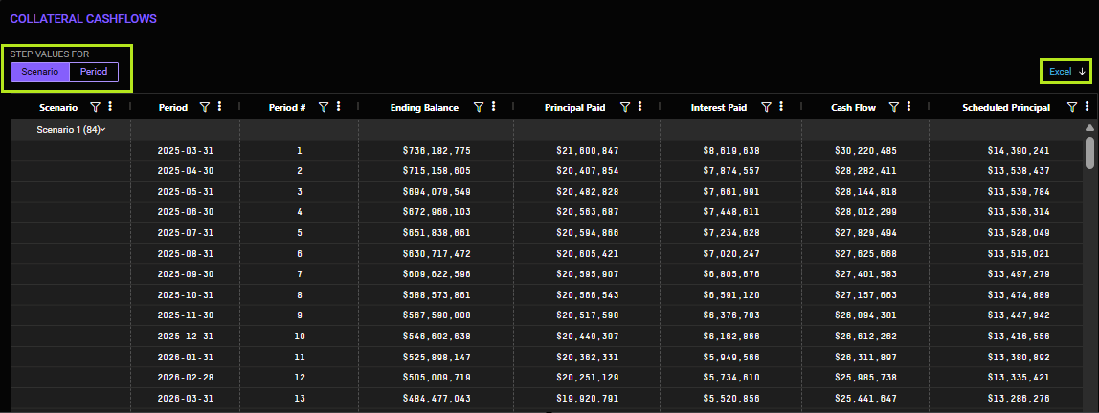Screen dimensions: 1099x413
Task: Click ending balance $738,182,775
Action: tap(437, 150)
